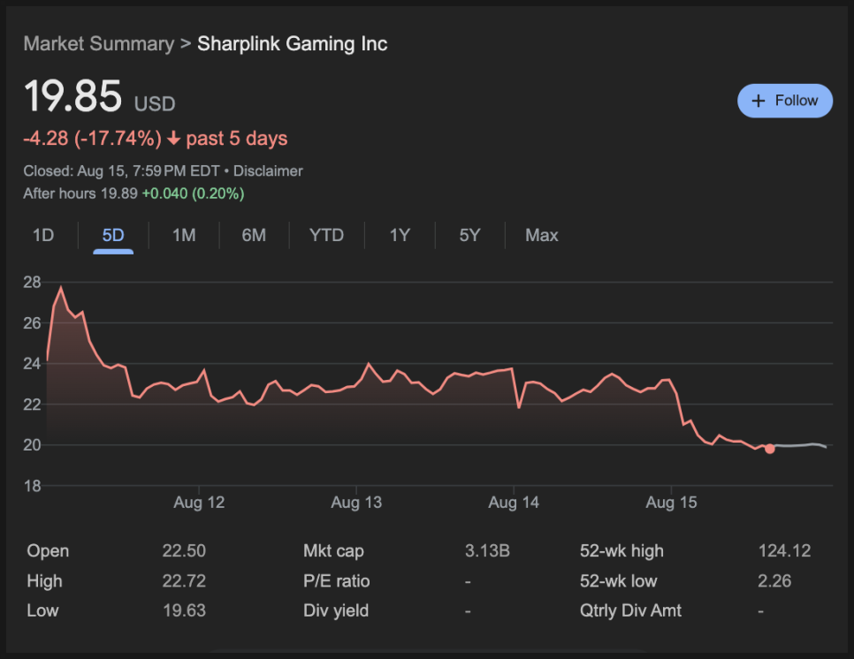Select the 5D range tab
This screenshot has height=659, width=854.
pyautogui.click(x=113, y=235)
